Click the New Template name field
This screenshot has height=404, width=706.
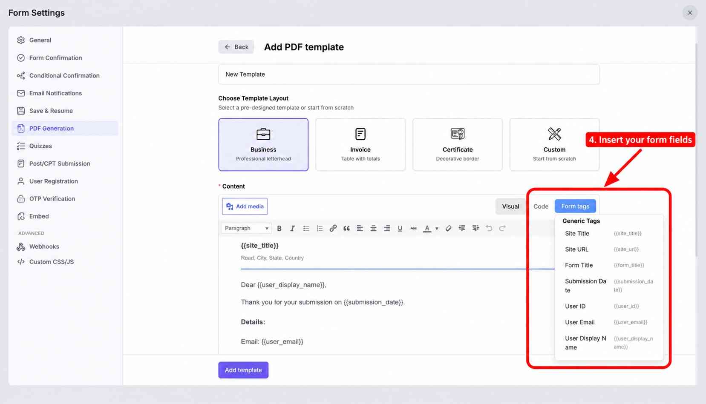[409, 74]
